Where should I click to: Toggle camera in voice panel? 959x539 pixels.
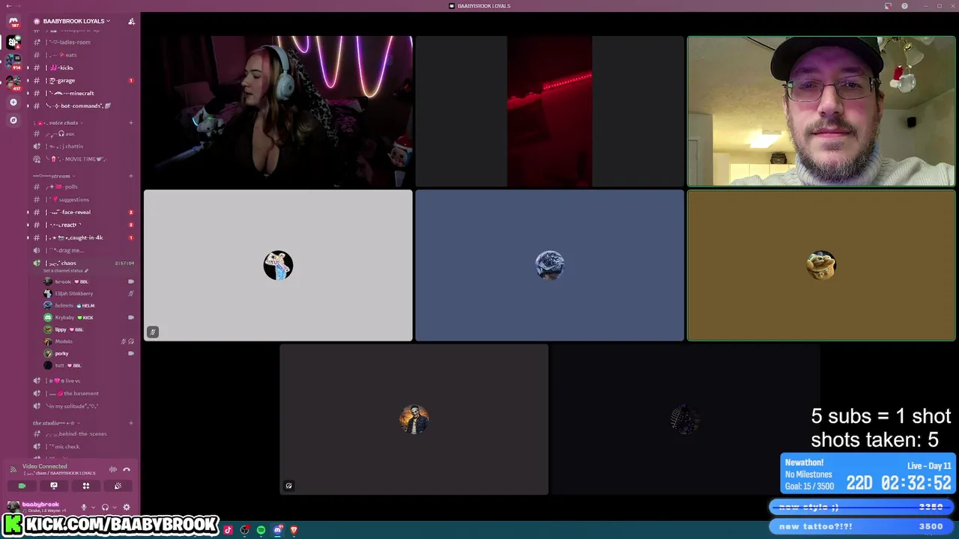pyautogui.click(x=22, y=486)
